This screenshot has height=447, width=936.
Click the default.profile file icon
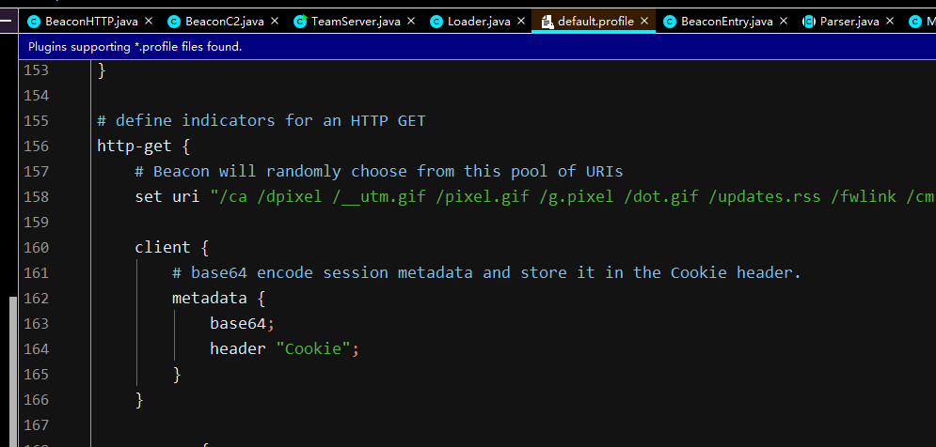coord(547,22)
